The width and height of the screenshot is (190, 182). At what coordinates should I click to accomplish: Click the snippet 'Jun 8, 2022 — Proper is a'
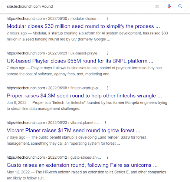[87, 106]
